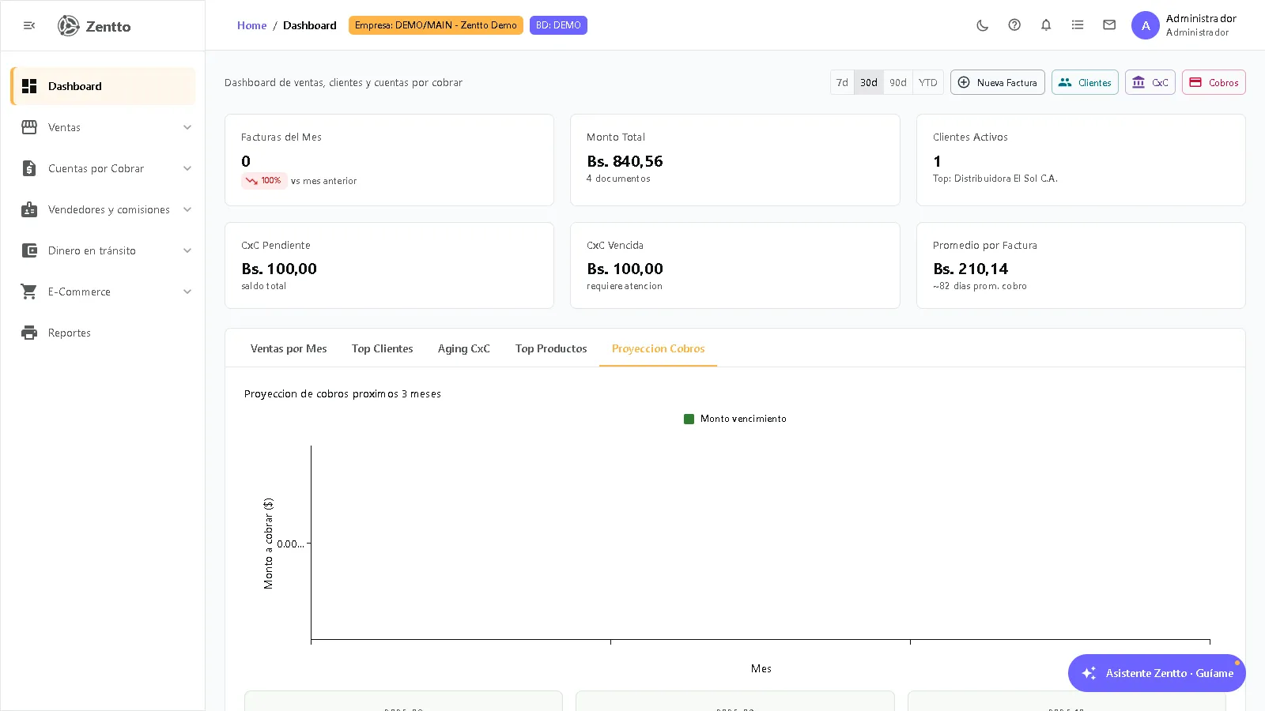This screenshot has width=1265, height=711.
Task: Click the Administrador avatar
Action: pyautogui.click(x=1146, y=25)
